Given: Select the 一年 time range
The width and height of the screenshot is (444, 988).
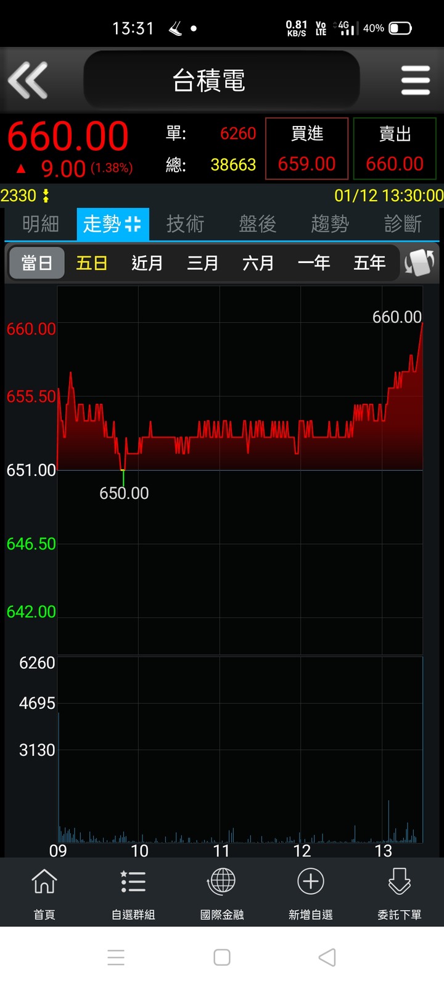Looking at the screenshot, I should 314,263.
